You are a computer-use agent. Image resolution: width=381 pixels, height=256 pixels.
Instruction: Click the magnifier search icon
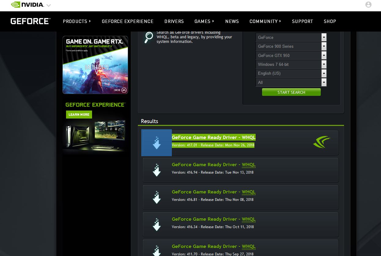tap(149, 37)
